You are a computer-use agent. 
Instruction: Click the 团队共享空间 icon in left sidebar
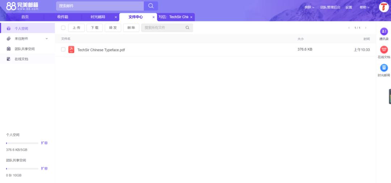tap(9, 49)
